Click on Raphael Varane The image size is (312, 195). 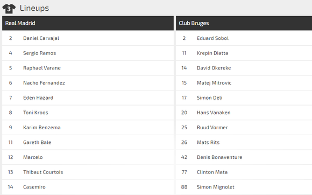point(42,68)
